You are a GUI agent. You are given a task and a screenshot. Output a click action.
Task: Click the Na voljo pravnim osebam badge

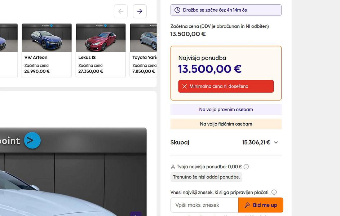226,110
